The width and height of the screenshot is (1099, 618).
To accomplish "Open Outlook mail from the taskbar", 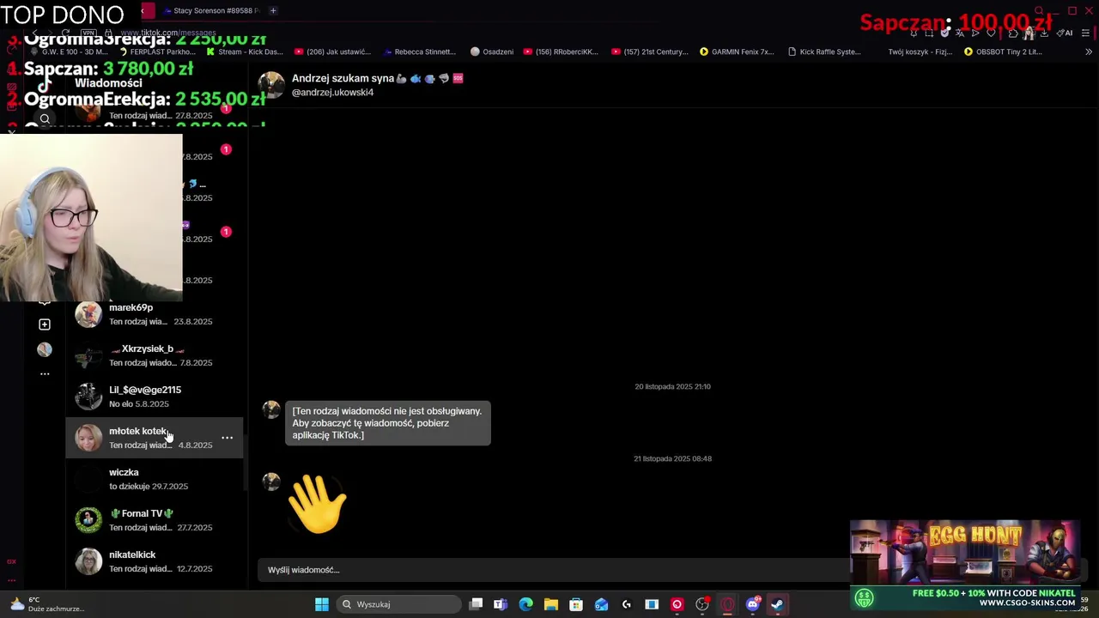I will click(x=601, y=604).
